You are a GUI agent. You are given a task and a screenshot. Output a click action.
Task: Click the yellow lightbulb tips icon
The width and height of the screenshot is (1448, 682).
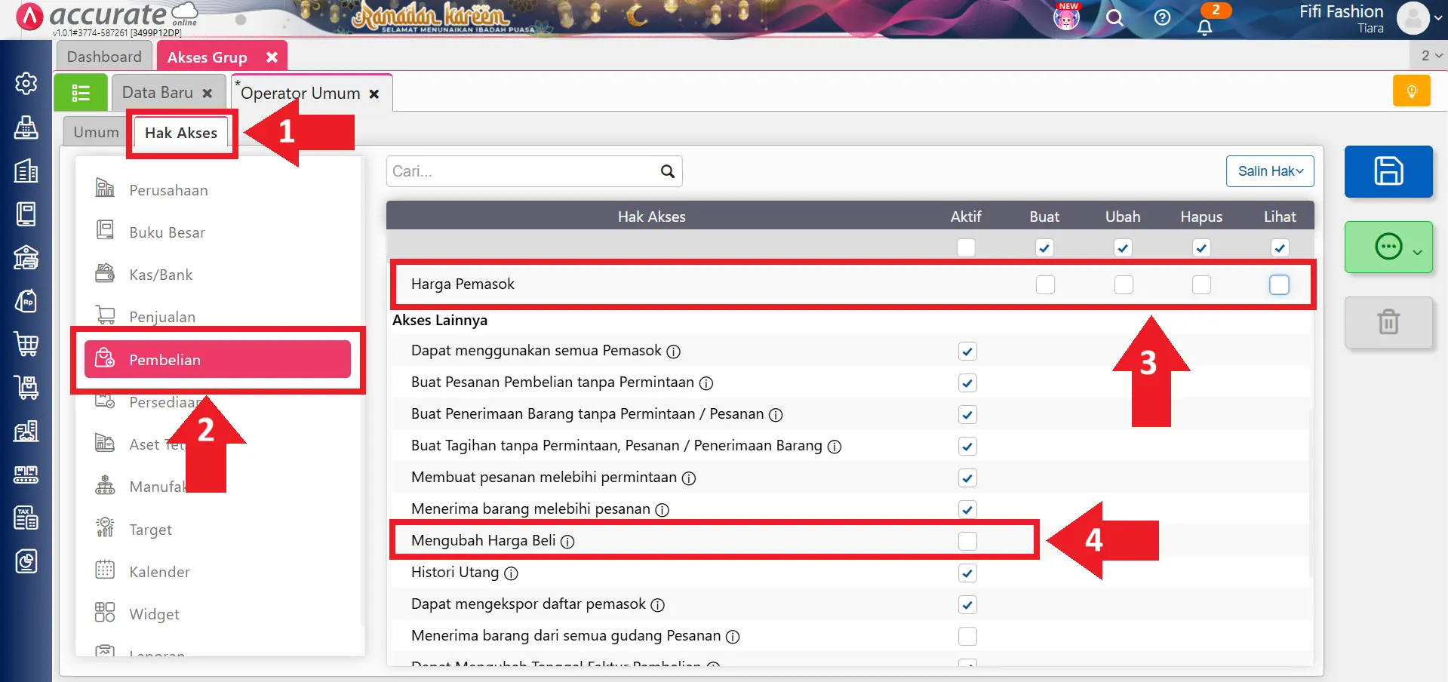coord(1411,91)
